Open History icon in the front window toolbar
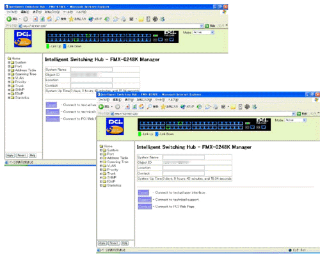 click(199, 107)
